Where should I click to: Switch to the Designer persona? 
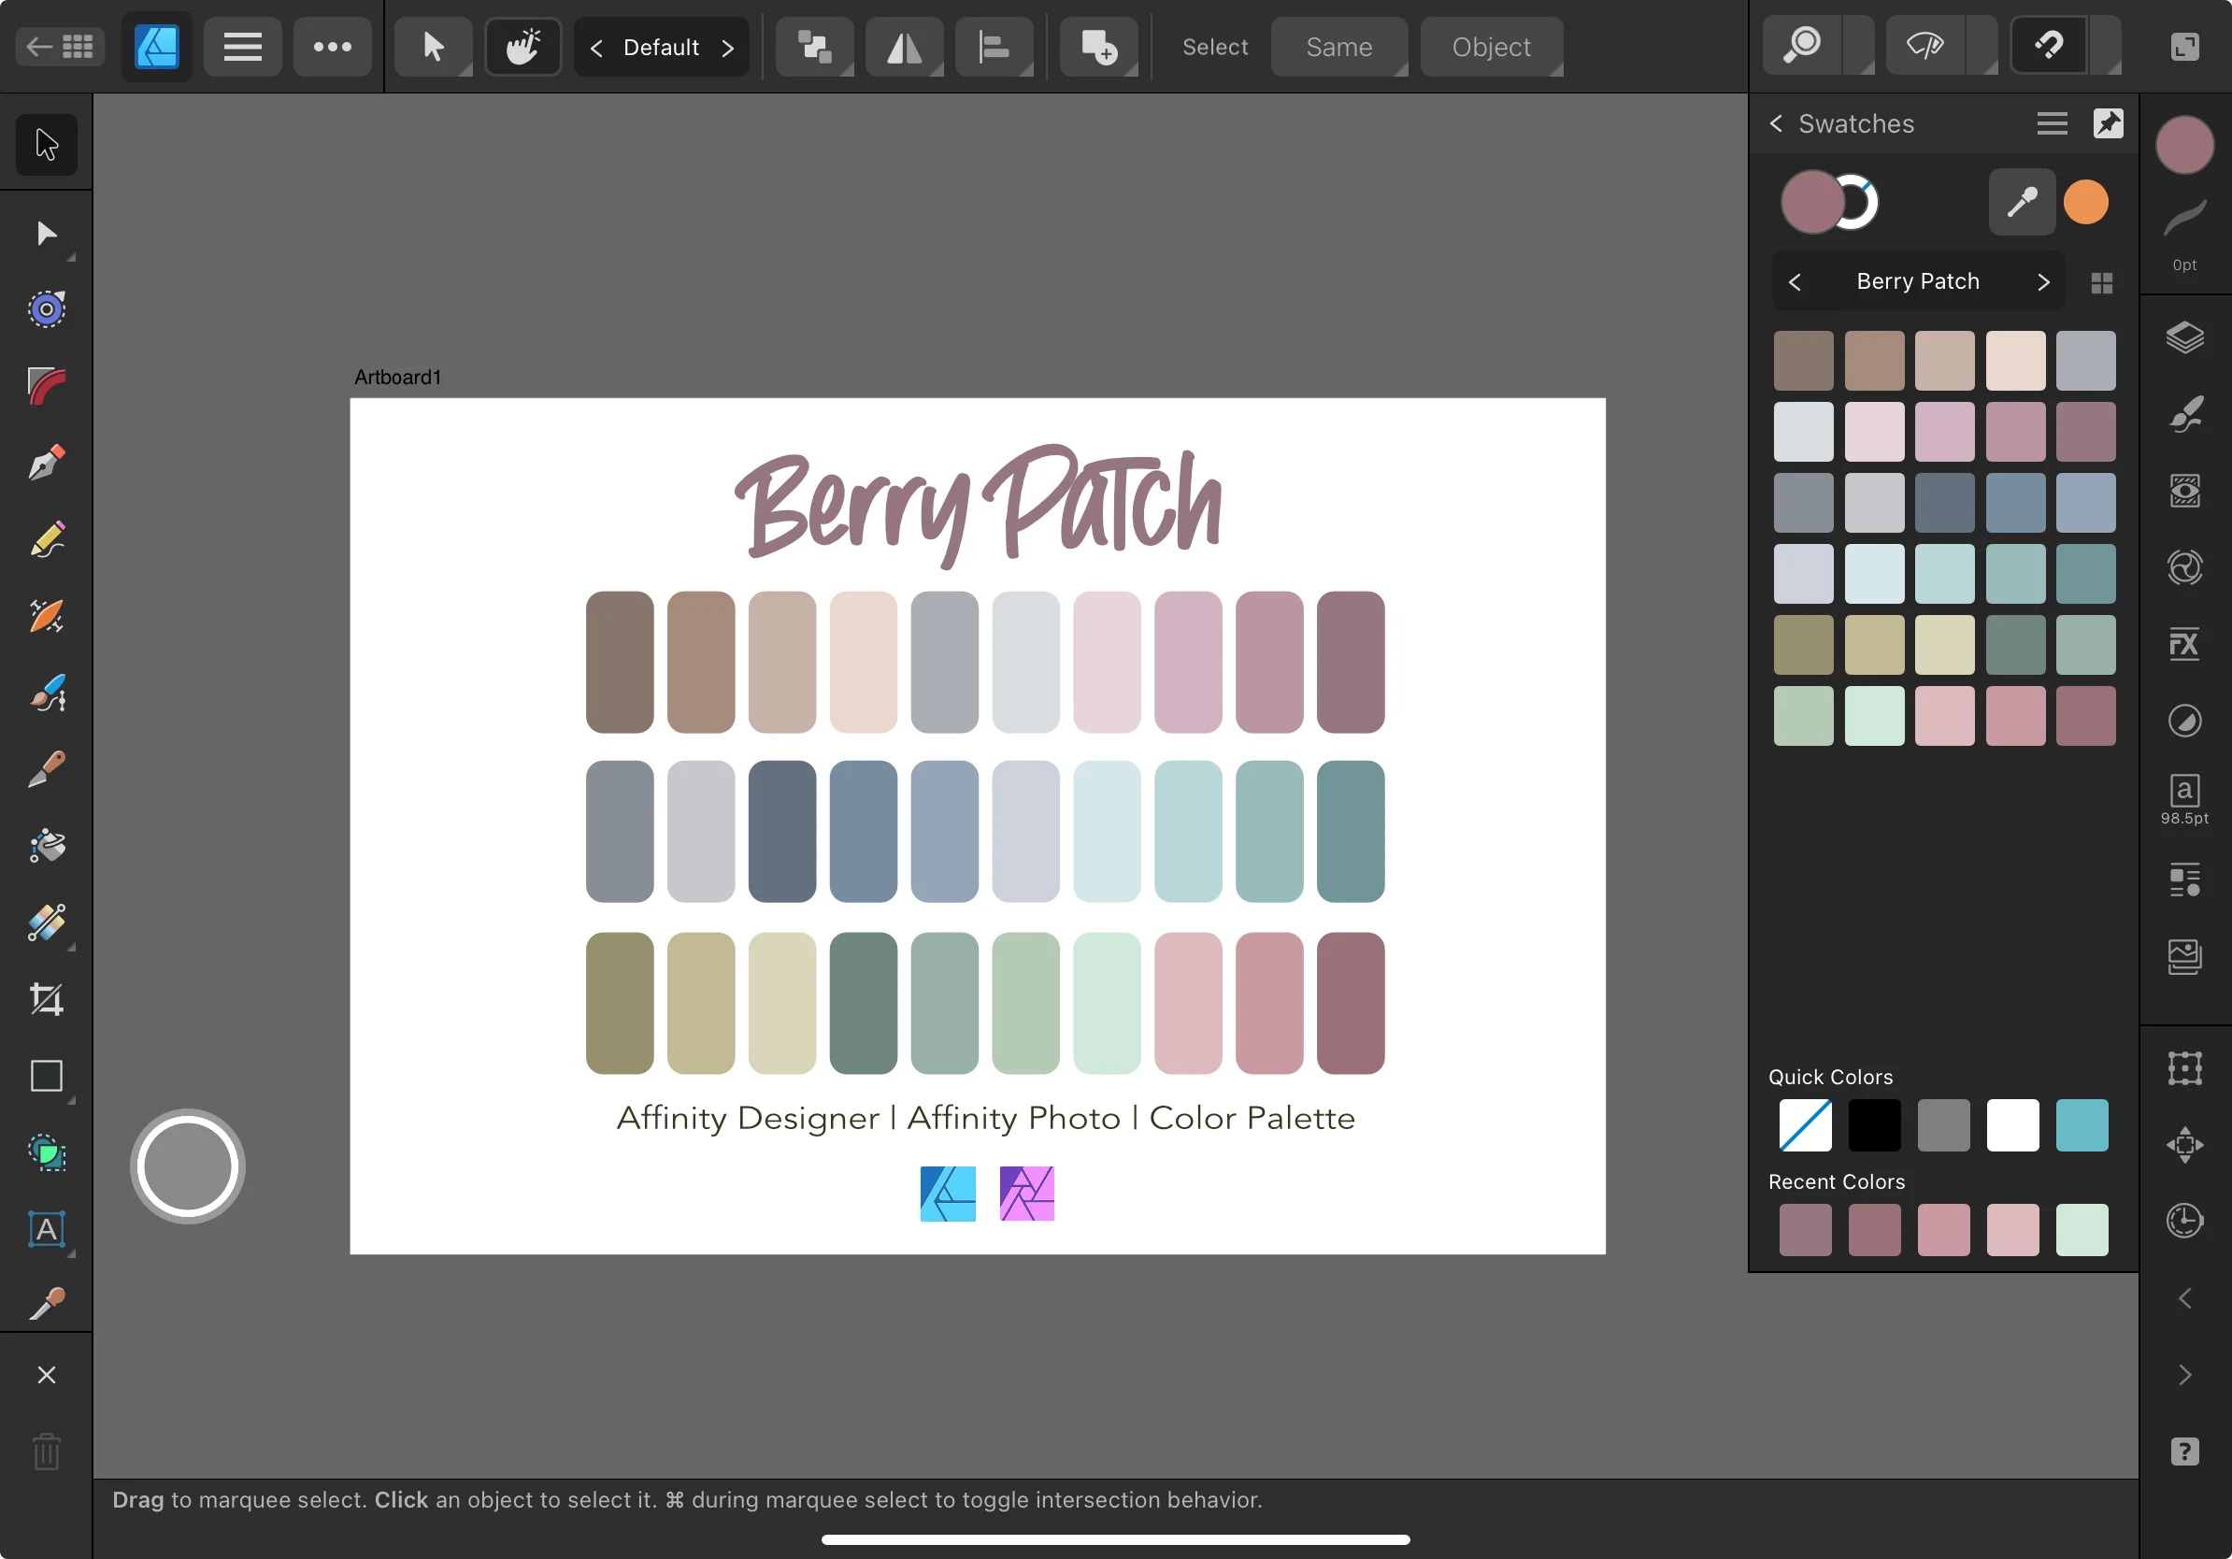156,46
